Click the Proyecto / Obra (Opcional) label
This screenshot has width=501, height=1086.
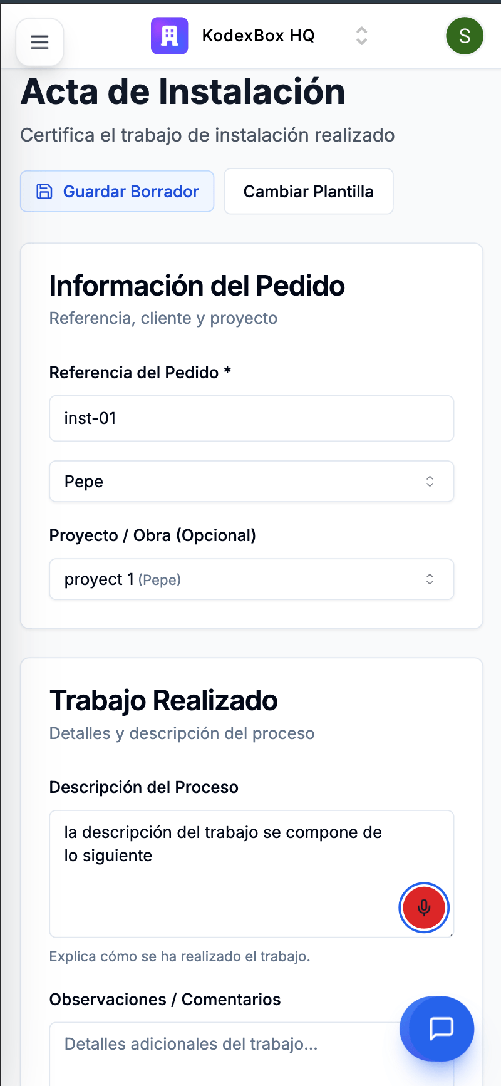pyautogui.click(x=152, y=535)
